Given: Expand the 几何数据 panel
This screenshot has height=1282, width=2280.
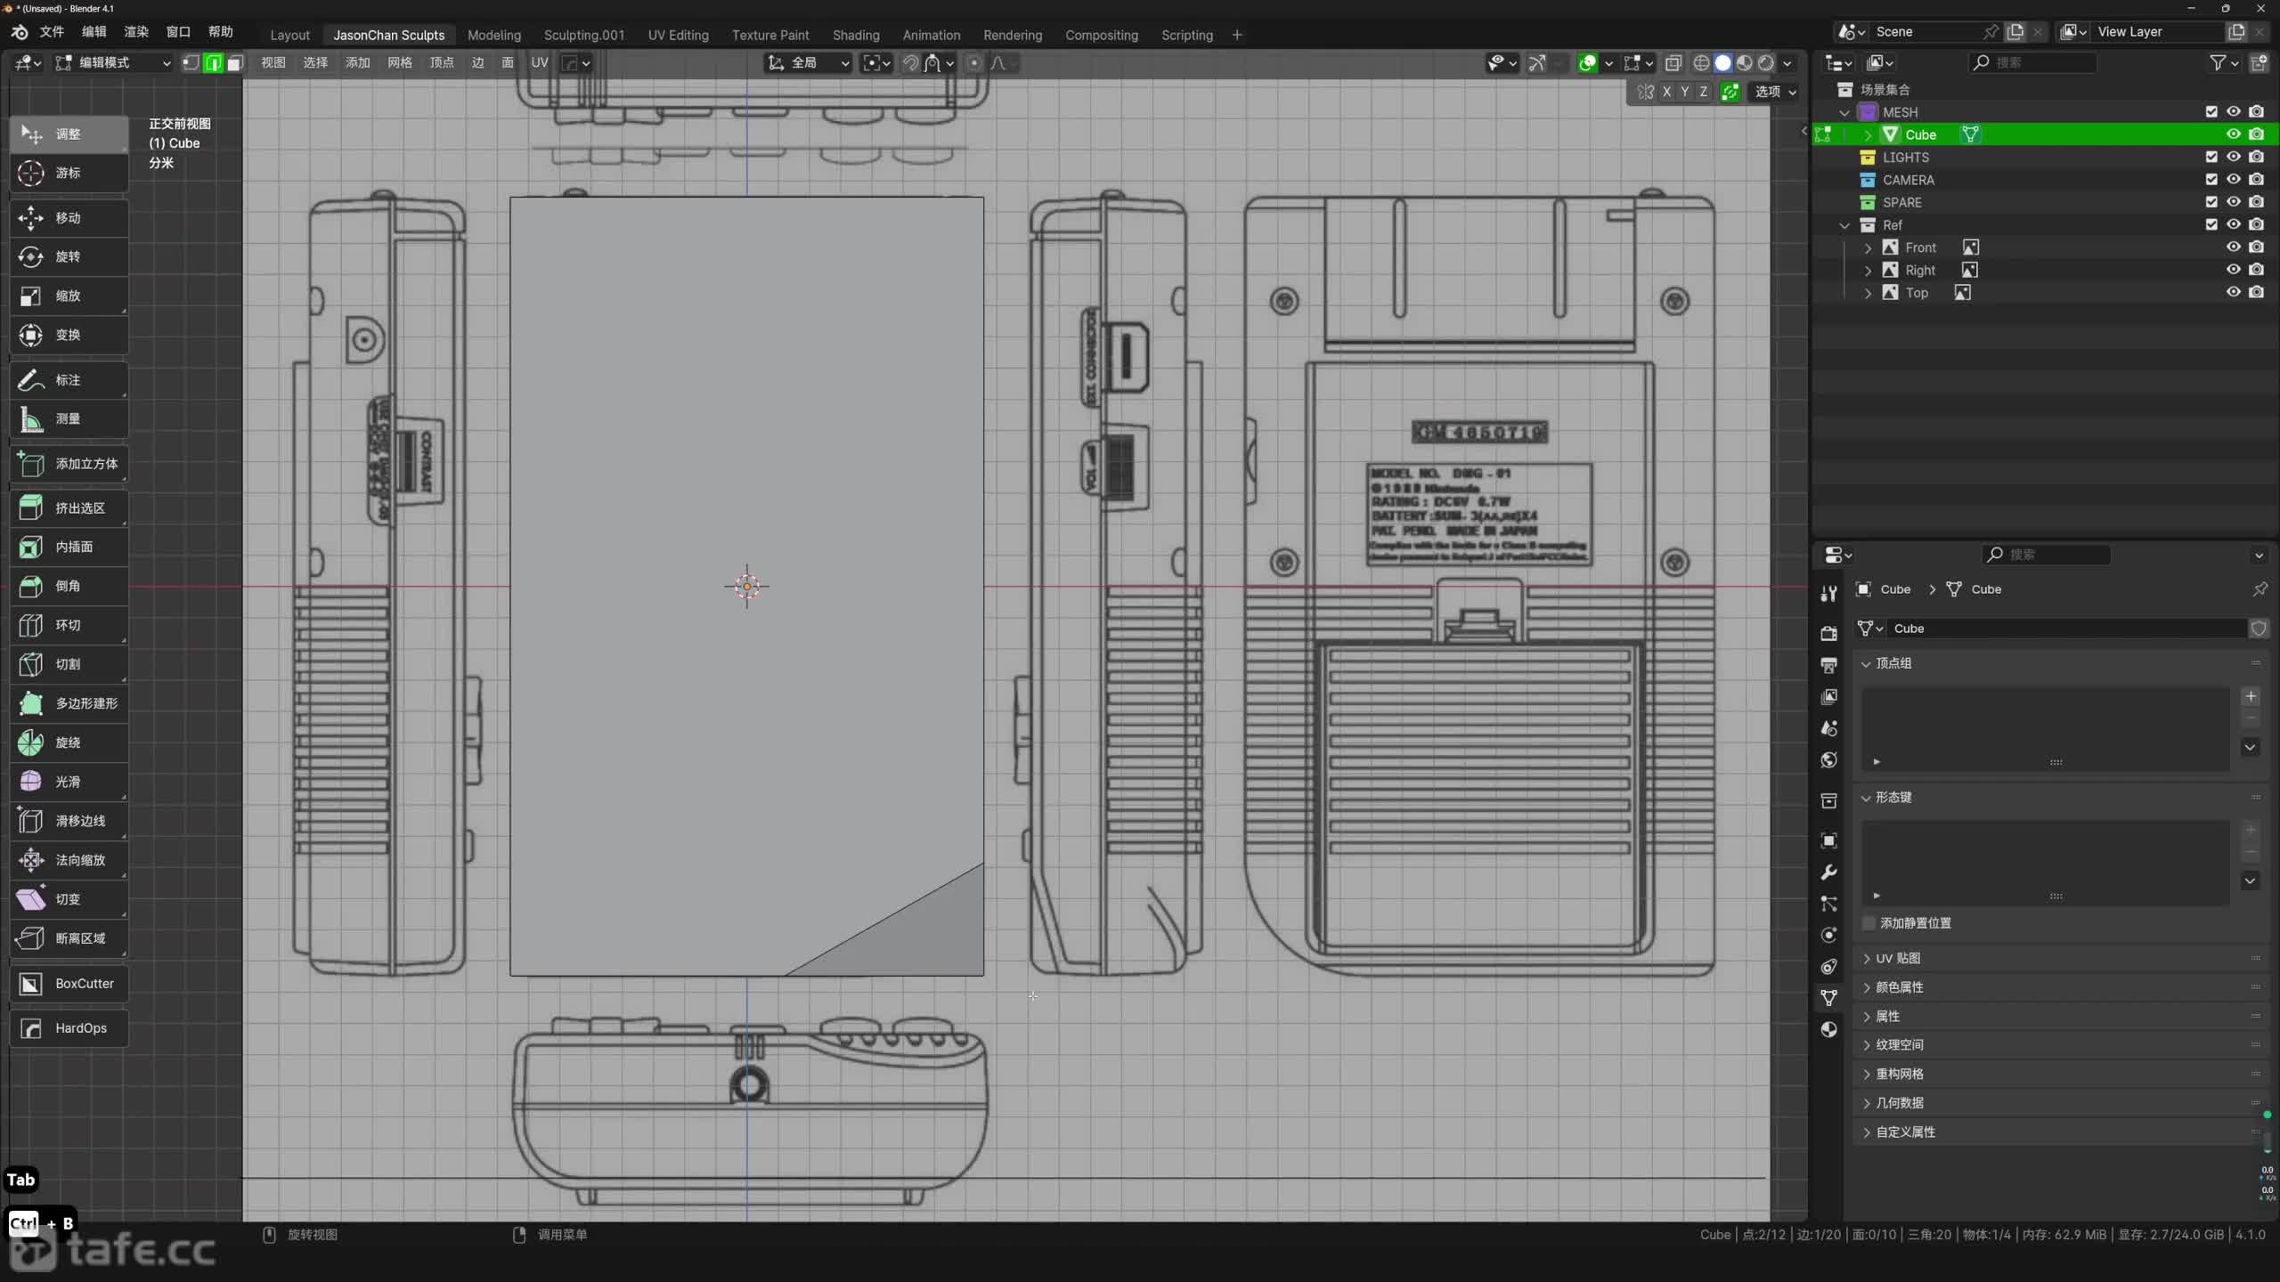Looking at the screenshot, I should (x=1866, y=1103).
